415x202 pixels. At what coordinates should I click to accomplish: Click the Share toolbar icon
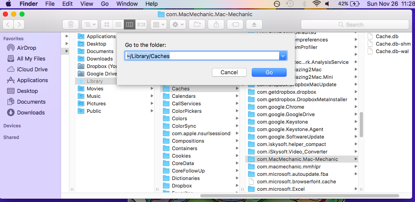click(216, 24)
